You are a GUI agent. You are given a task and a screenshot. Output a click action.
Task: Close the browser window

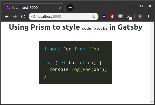tap(150, 6)
